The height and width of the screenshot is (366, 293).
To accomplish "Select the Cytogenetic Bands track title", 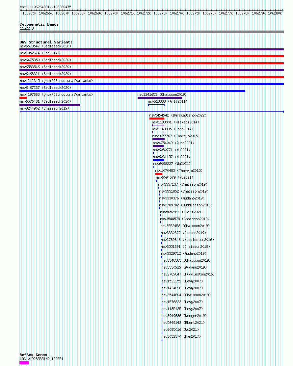I will click(x=39, y=24).
